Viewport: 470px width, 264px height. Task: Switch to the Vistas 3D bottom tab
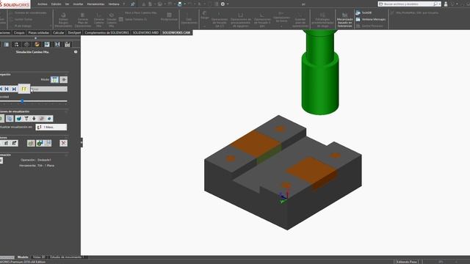click(39, 257)
